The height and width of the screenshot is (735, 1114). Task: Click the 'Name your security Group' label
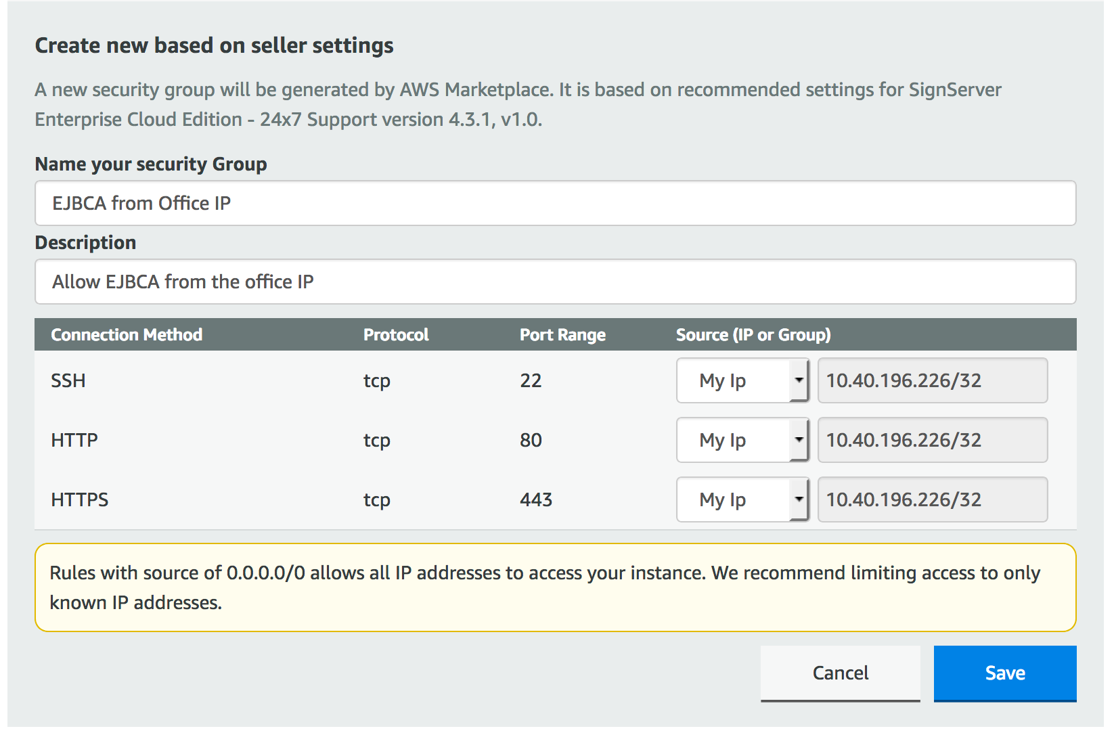151,164
